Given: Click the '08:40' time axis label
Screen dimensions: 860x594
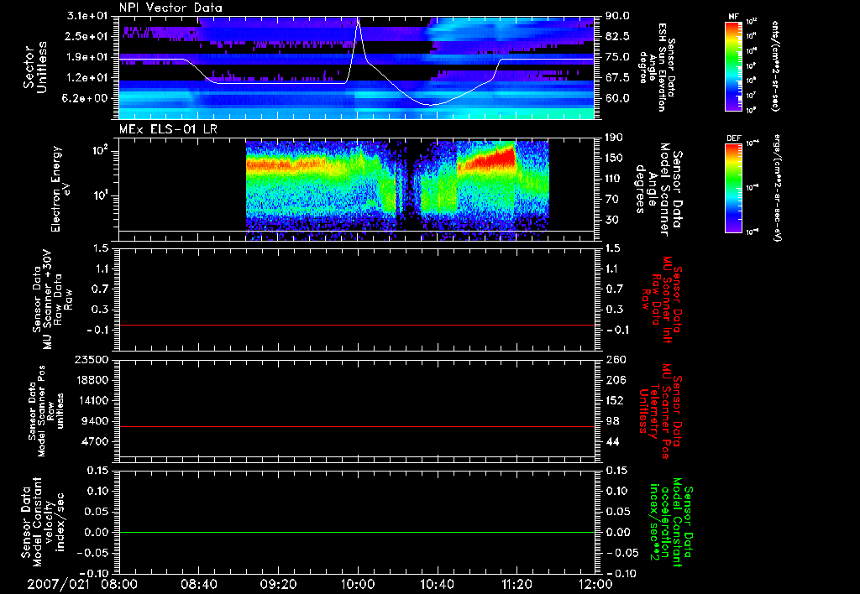Looking at the screenshot, I should 199,584.
